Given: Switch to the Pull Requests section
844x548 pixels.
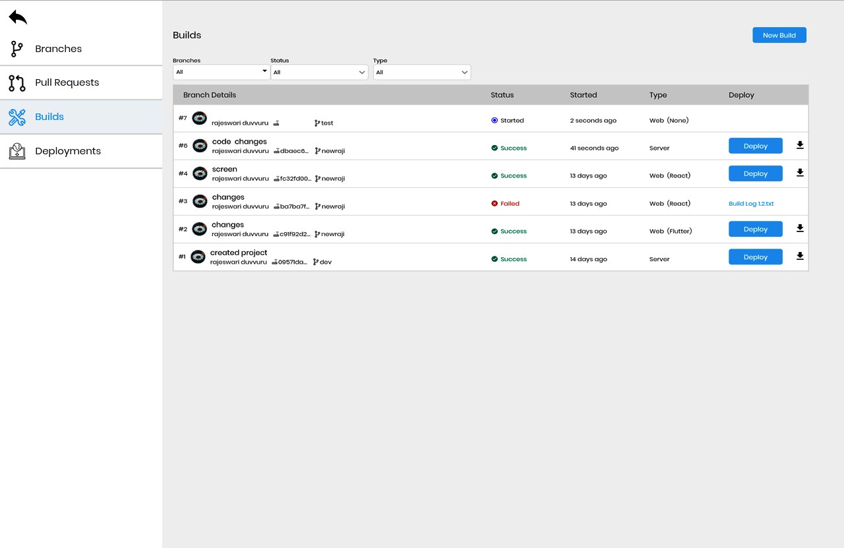Looking at the screenshot, I should click(67, 83).
